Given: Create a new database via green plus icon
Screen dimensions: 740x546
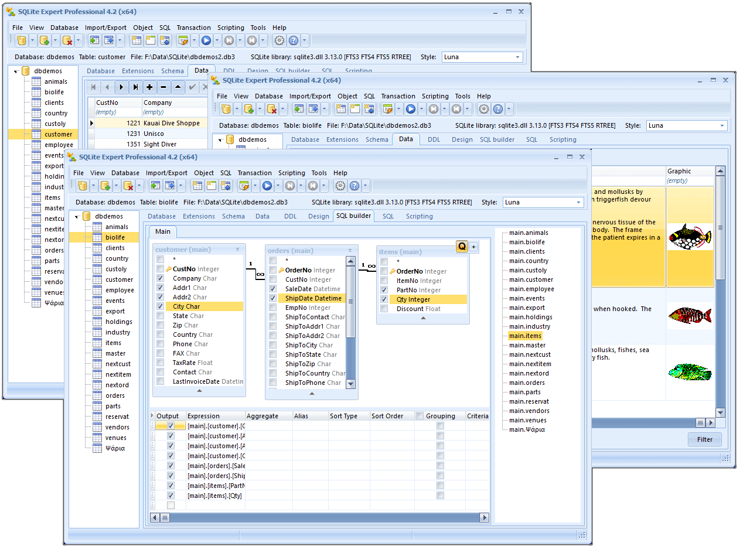Looking at the screenshot, I should (105, 185).
